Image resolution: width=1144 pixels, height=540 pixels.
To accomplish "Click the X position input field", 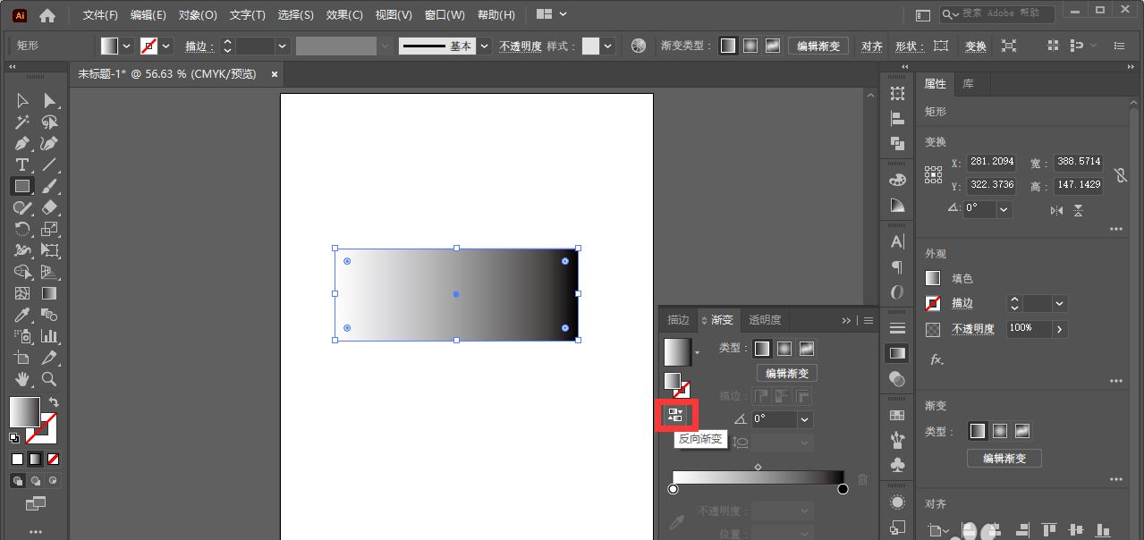I will [991, 162].
